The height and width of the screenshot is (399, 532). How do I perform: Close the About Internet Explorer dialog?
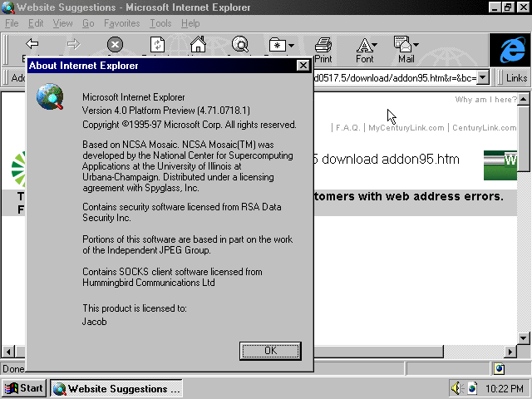click(303, 66)
